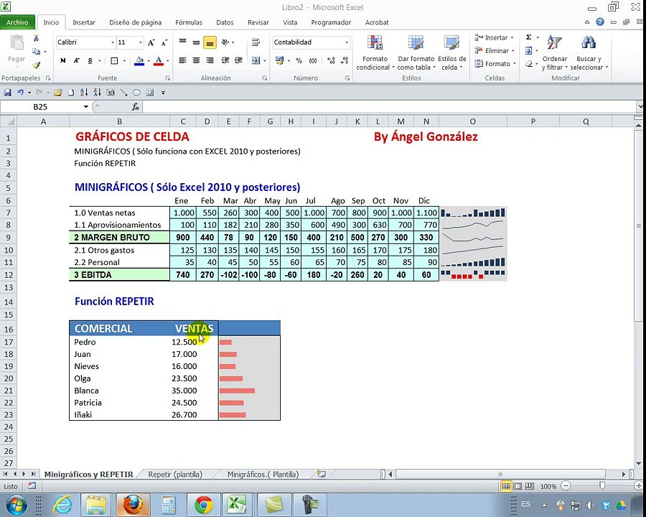Toggle left text alignment

(182, 60)
